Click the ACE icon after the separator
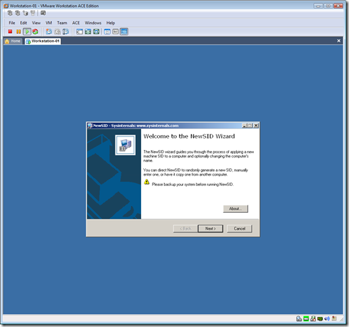 click(x=43, y=13)
